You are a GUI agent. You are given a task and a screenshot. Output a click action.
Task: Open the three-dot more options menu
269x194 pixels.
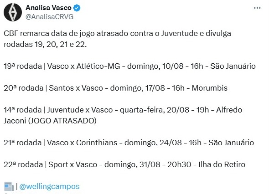[x=257, y=8]
